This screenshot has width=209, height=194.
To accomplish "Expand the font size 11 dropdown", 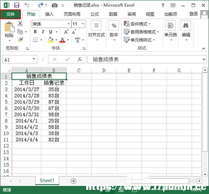I will (83, 24).
